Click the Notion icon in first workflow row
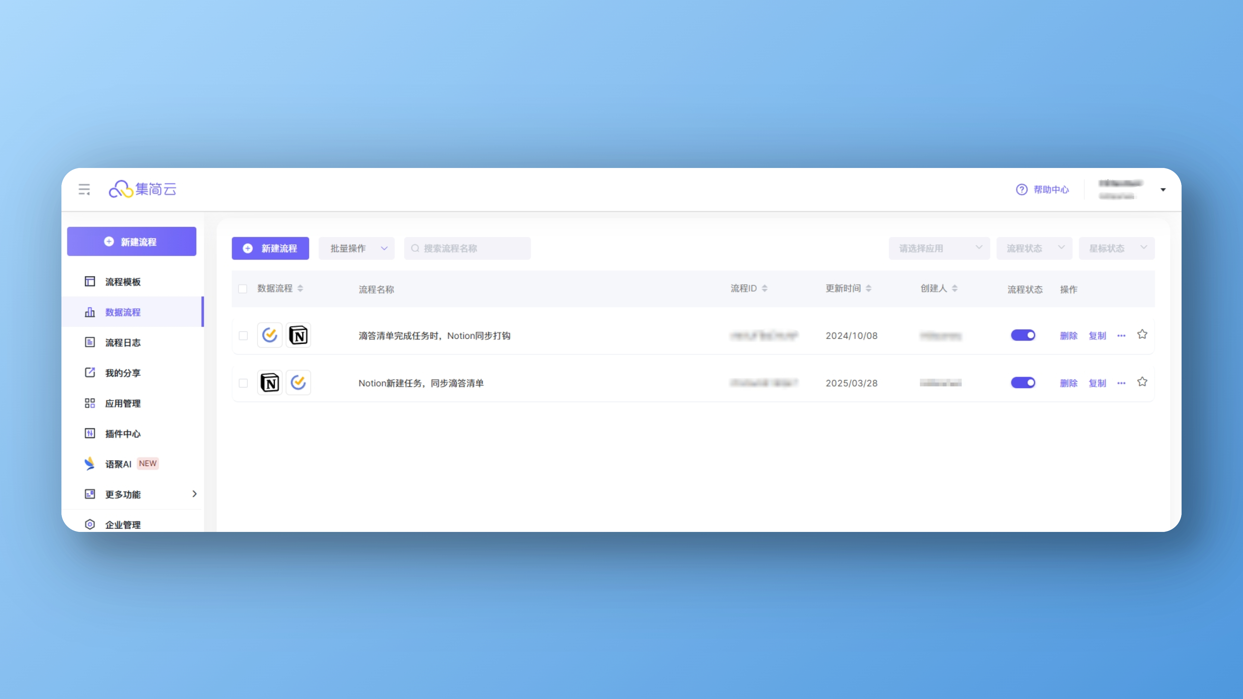1243x699 pixels. 298,335
